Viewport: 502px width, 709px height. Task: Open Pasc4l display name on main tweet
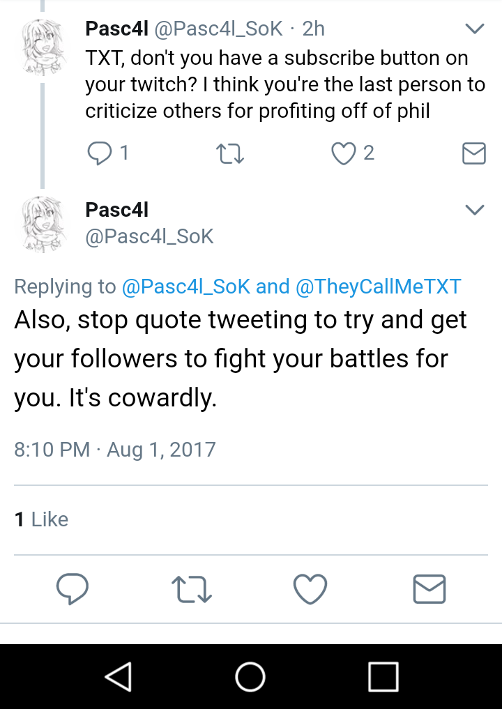(x=116, y=210)
